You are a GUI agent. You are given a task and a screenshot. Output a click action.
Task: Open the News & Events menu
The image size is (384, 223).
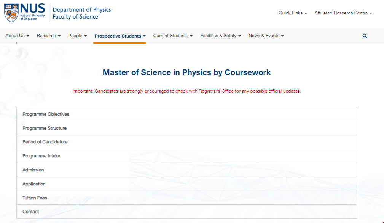click(266, 36)
